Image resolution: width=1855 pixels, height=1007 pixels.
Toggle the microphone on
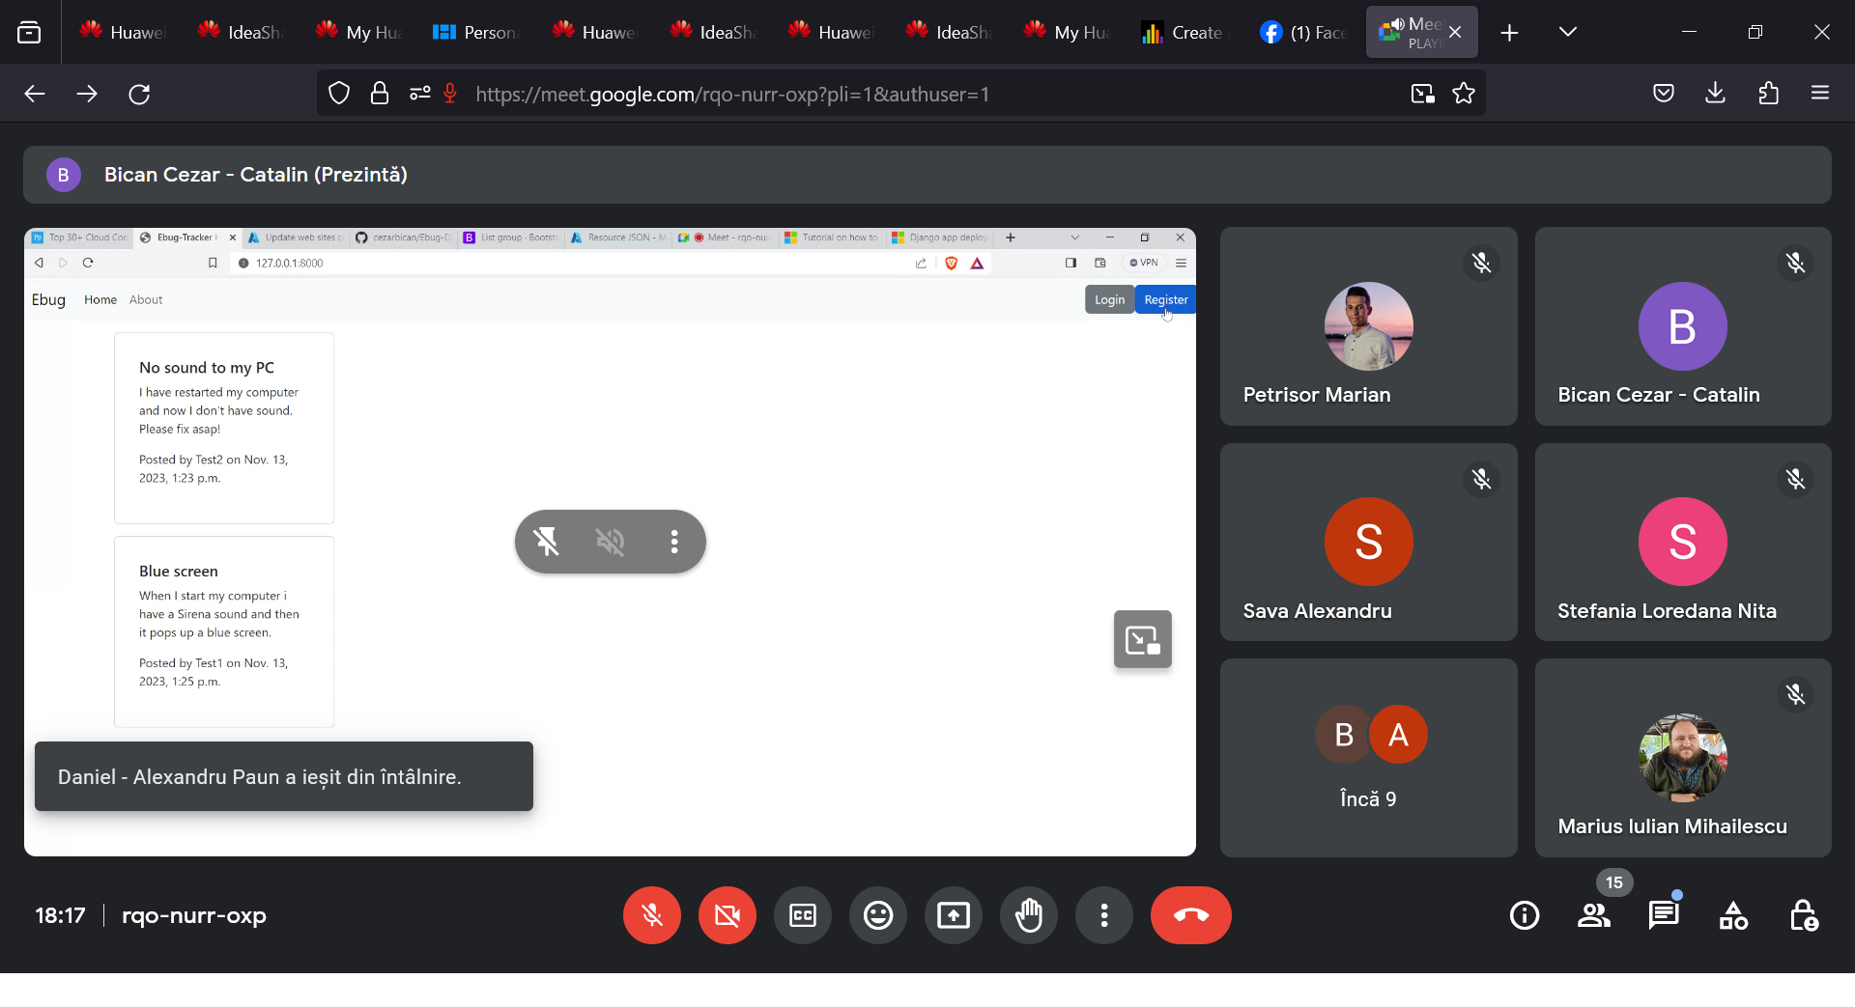pos(652,915)
